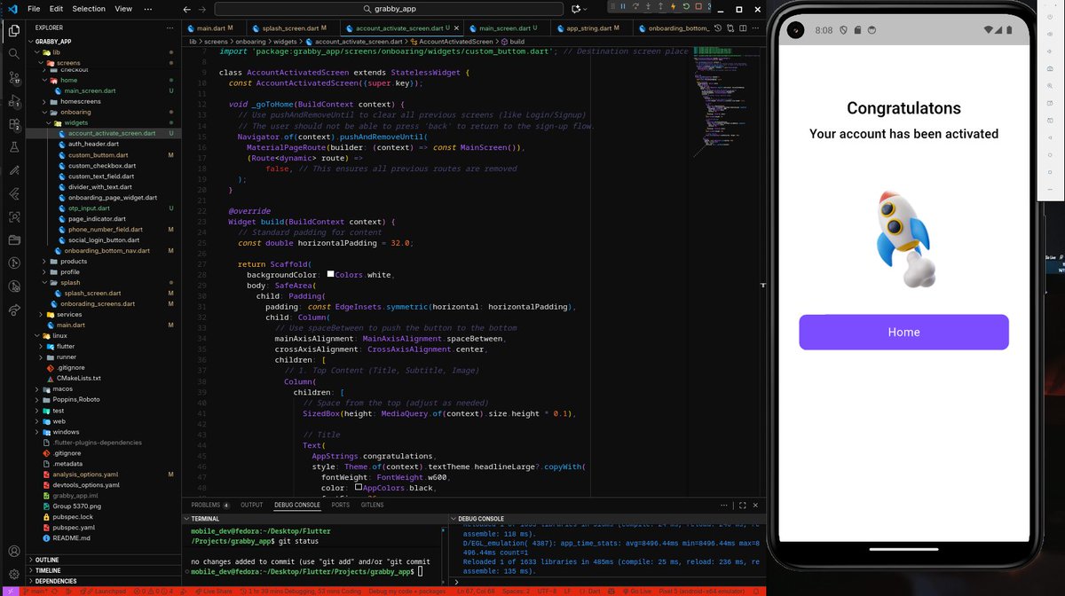Open Extensions view in activity bar

point(14,124)
